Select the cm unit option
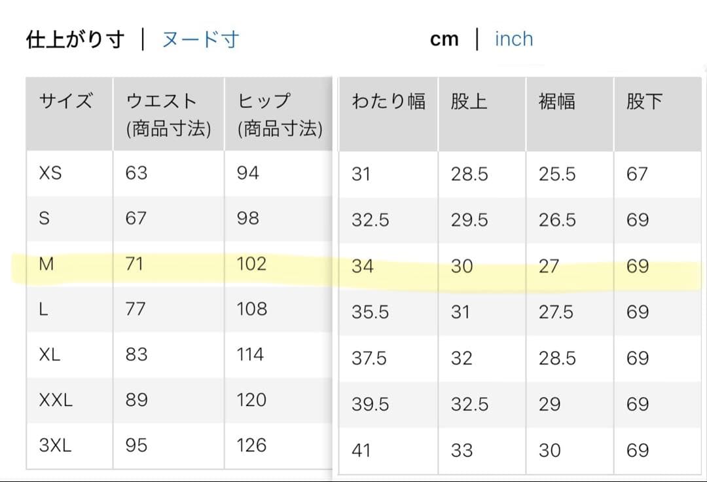This screenshot has width=707, height=482. coord(444,40)
